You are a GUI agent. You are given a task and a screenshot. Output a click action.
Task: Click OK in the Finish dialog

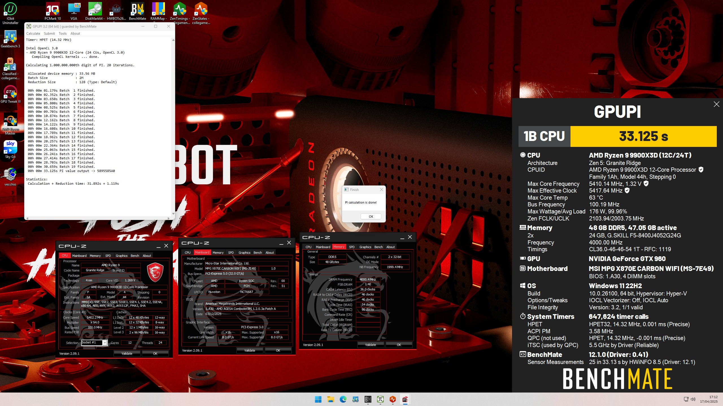coord(371,217)
